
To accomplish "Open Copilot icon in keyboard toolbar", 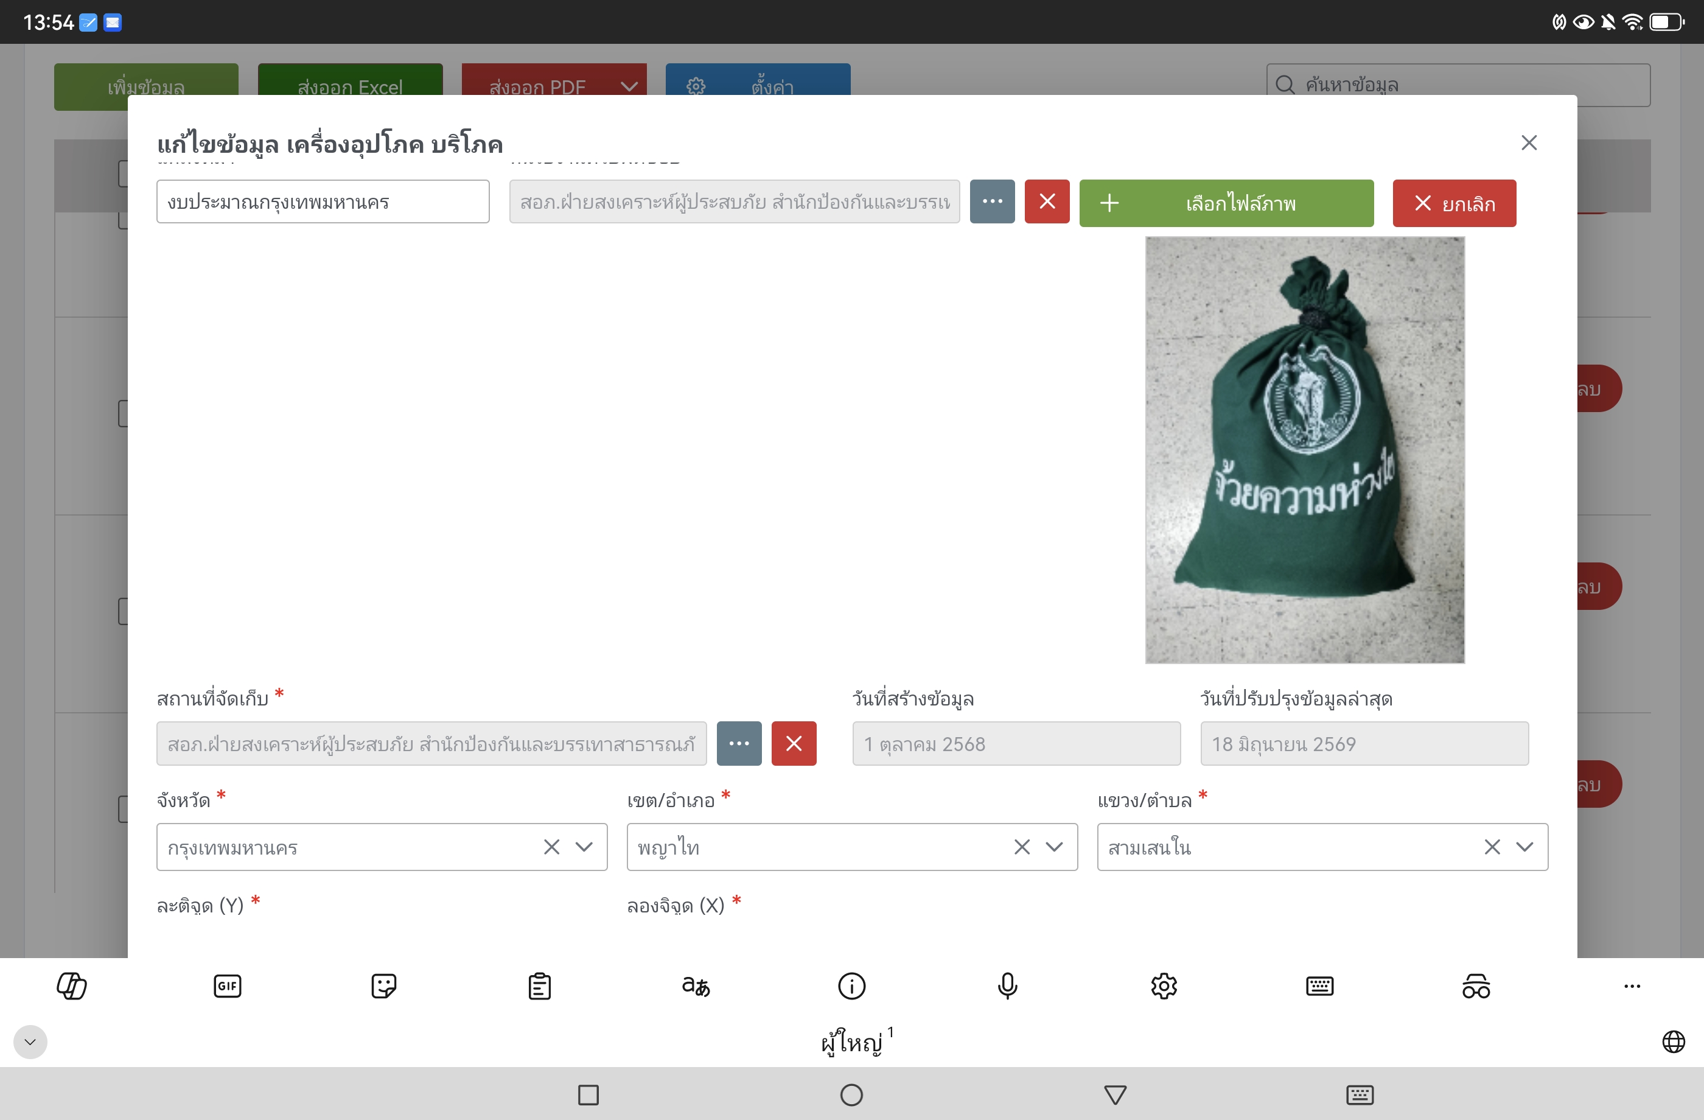I will coord(72,986).
